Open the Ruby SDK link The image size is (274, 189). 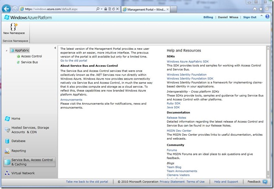[174, 103]
